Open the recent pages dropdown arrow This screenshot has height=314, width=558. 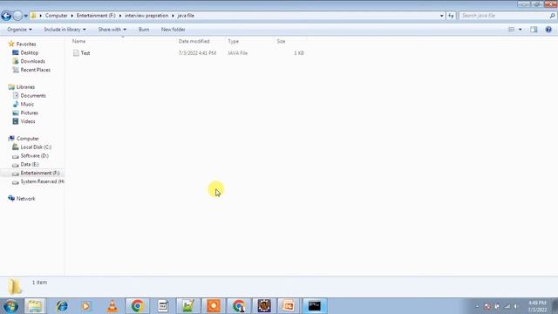[x=25, y=16]
